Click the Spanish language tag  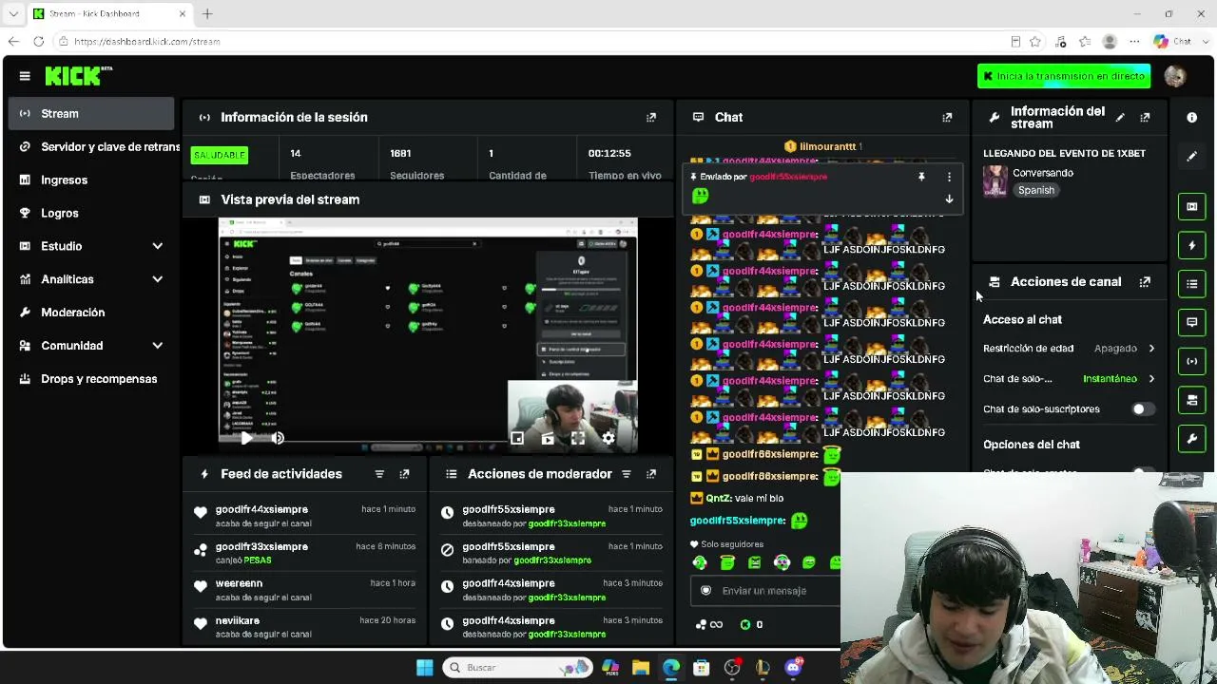(x=1036, y=190)
